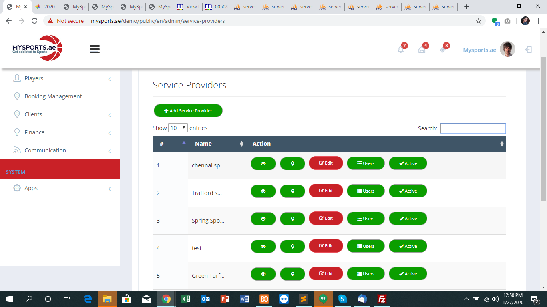Click the location pin button for chennai row

tap(292, 163)
